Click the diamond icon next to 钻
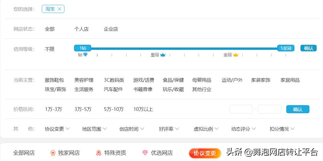The image size is (323, 161). 85,55
